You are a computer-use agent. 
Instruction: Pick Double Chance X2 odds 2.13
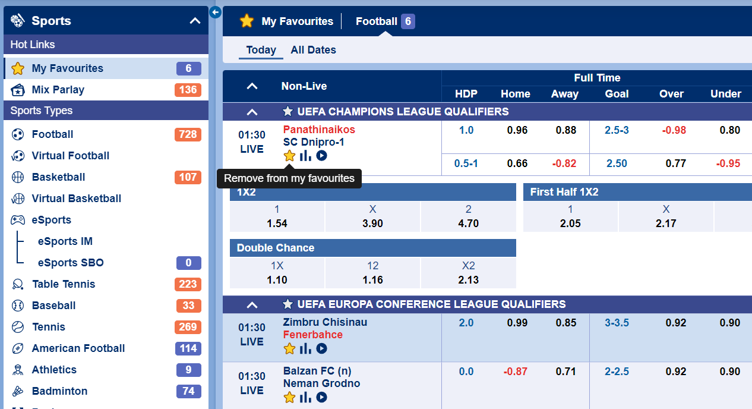click(x=468, y=273)
